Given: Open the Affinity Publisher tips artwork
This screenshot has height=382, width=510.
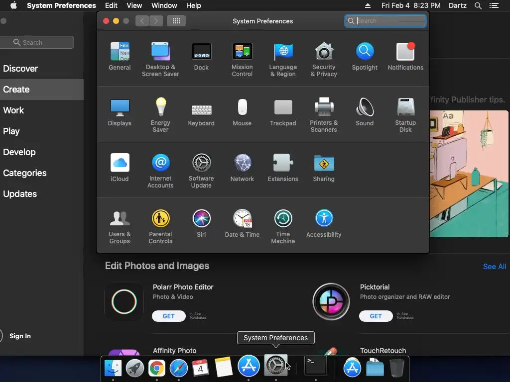Looking at the screenshot, I should click(469, 174).
